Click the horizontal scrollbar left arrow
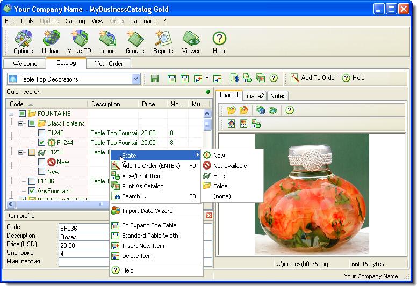Screen dimensions: 417x287 11,204
